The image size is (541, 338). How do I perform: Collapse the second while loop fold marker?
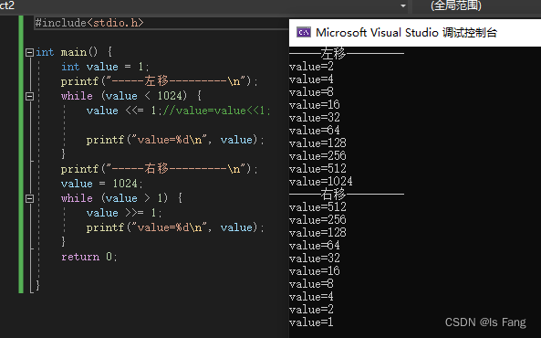pyautogui.click(x=29, y=198)
